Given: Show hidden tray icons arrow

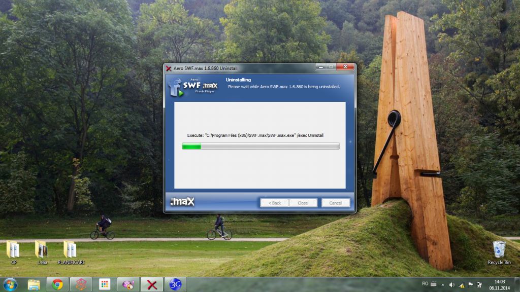Looking at the screenshot, I should click(x=443, y=285).
